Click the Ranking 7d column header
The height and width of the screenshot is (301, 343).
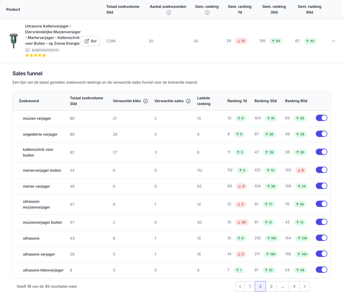[x=237, y=101]
